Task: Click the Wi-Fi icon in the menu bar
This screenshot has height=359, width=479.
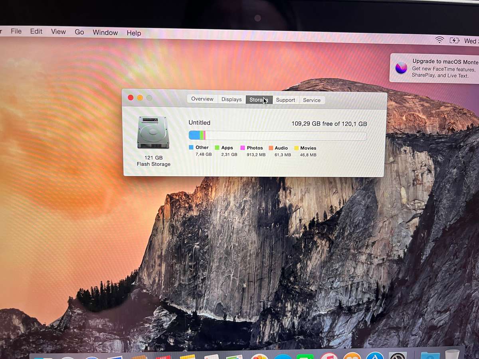Action: (439, 40)
